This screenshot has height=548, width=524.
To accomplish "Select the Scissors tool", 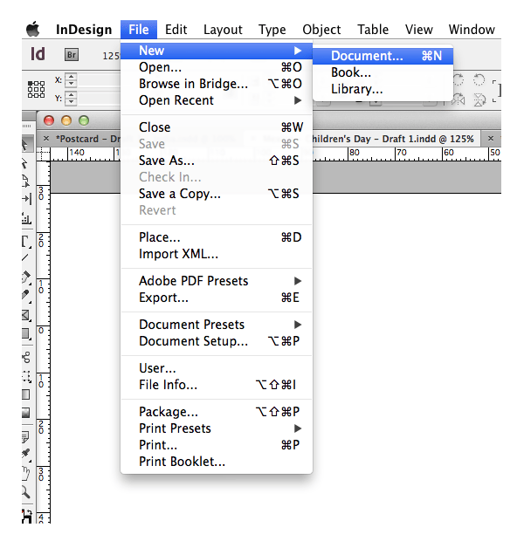I will pos(26,357).
